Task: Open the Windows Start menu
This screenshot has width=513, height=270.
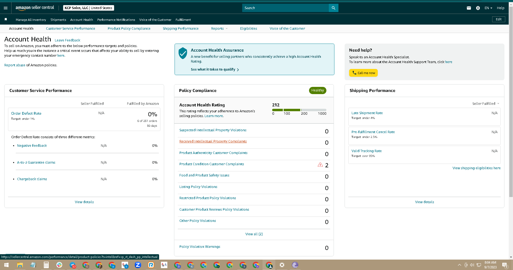Action: click(x=6, y=265)
